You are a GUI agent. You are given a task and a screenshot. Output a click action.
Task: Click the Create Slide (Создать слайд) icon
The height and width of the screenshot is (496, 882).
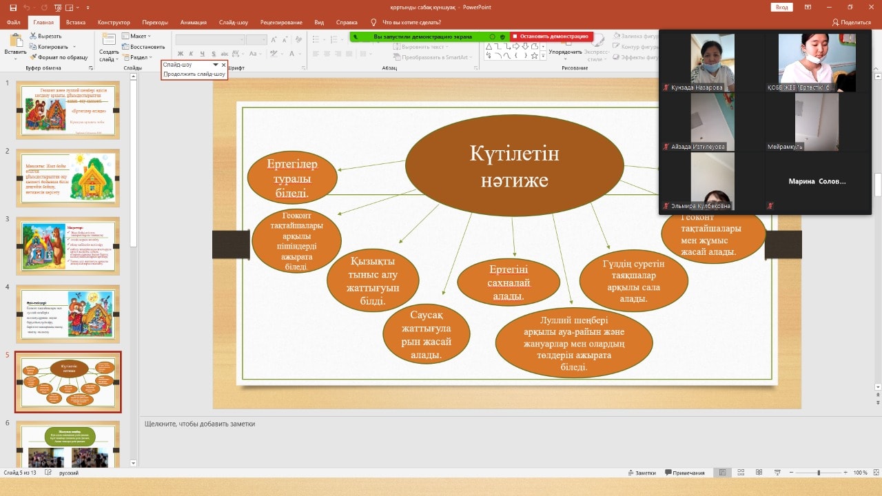[109, 40]
